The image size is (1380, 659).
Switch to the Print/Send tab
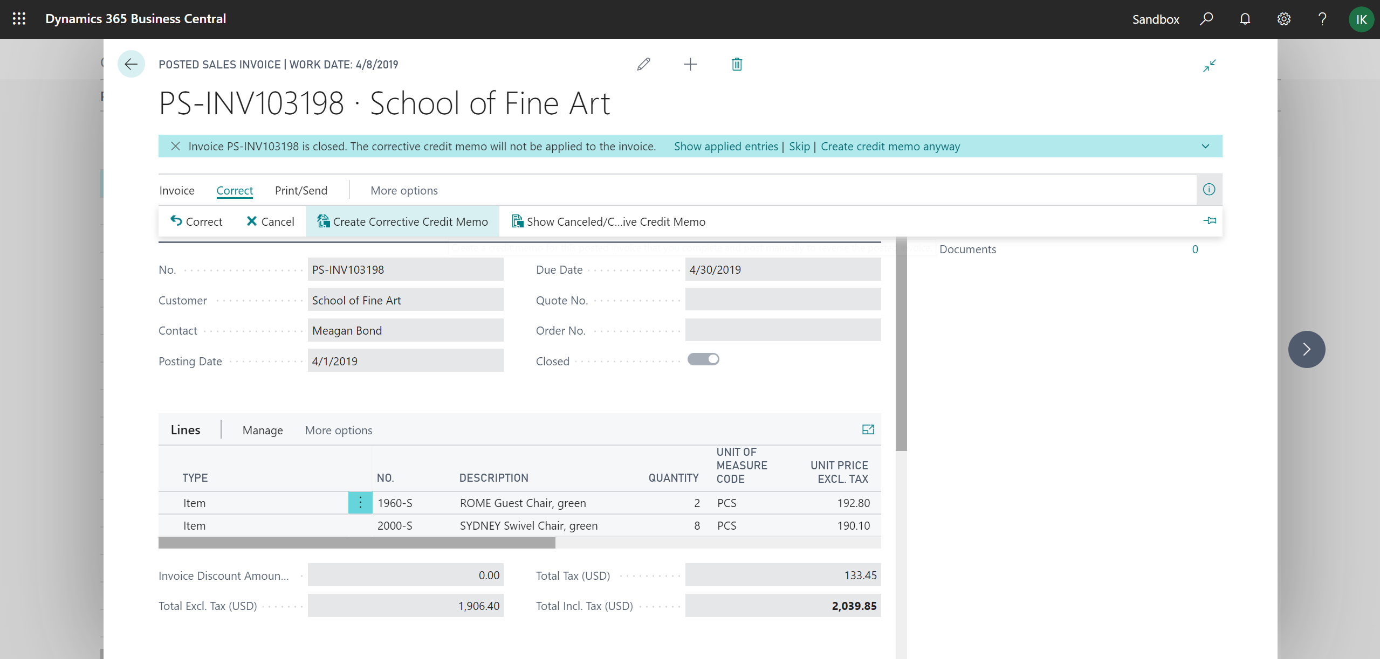coord(301,190)
